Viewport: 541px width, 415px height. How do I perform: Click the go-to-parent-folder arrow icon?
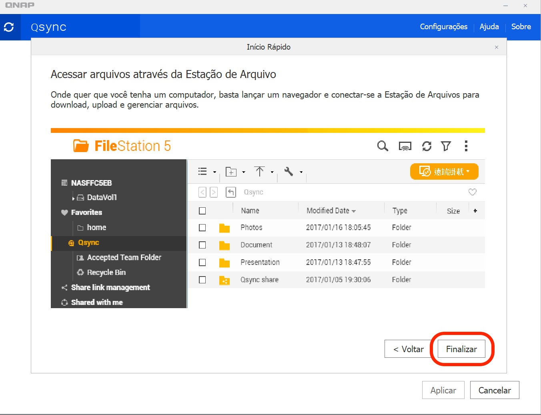pos(231,192)
